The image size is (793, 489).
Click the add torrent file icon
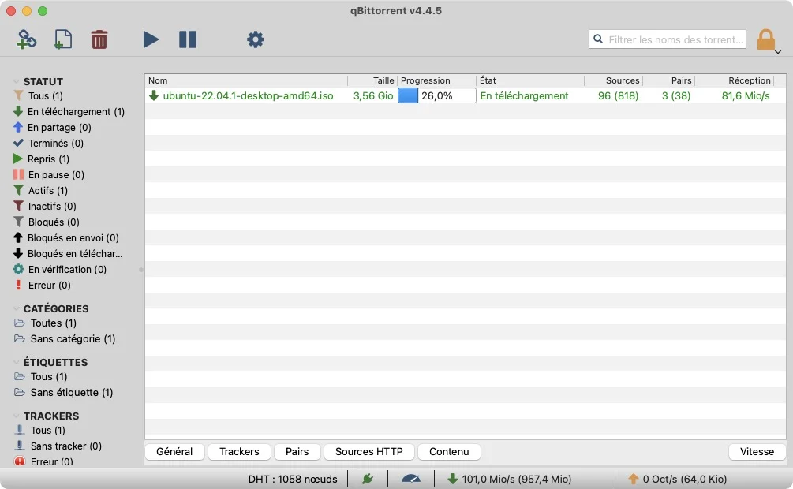point(62,39)
